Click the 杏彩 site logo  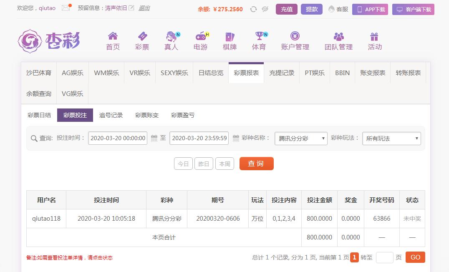[x=49, y=41]
